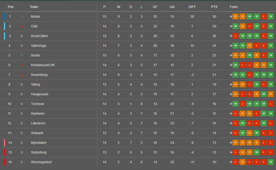Click Brann's green up-arrow movement icon
Viewport: 276px width, 170px height.
[x=22, y=55]
